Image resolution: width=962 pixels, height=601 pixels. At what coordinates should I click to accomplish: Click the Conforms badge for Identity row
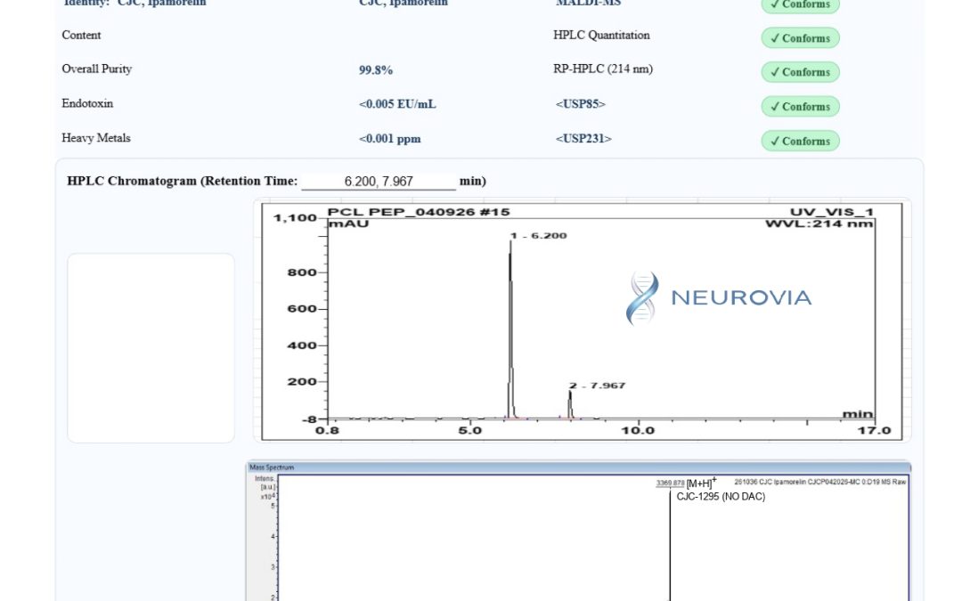pyautogui.click(x=801, y=5)
